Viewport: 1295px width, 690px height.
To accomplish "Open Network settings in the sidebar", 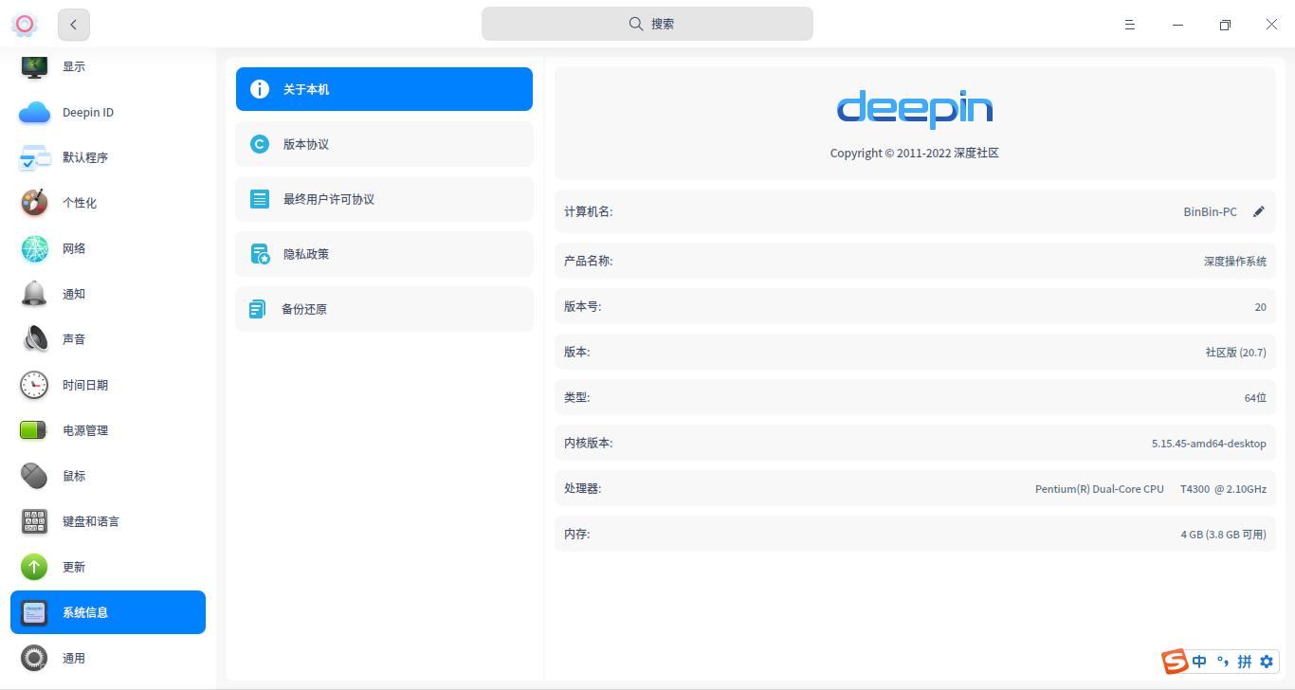I will tap(34, 248).
